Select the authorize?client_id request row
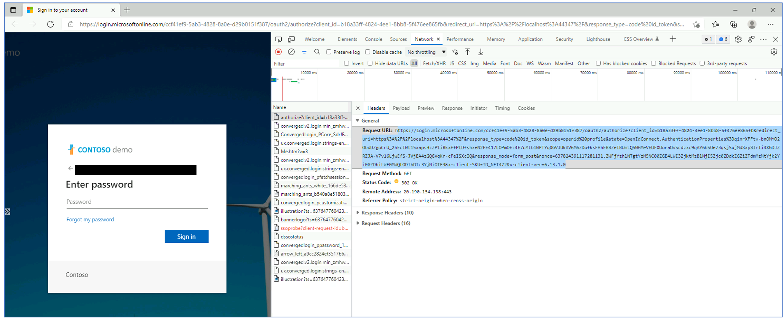Image resolution: width=784 pixels, height=319 pixels. click(x=311, y=117)
